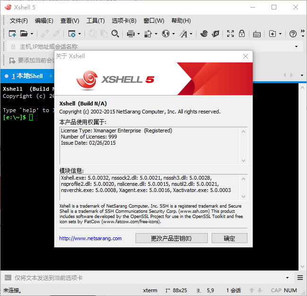Open the www.netsarang.com link
Viewport: 307px width, 296px height.
pyautogui.click(x=90, y=238)
